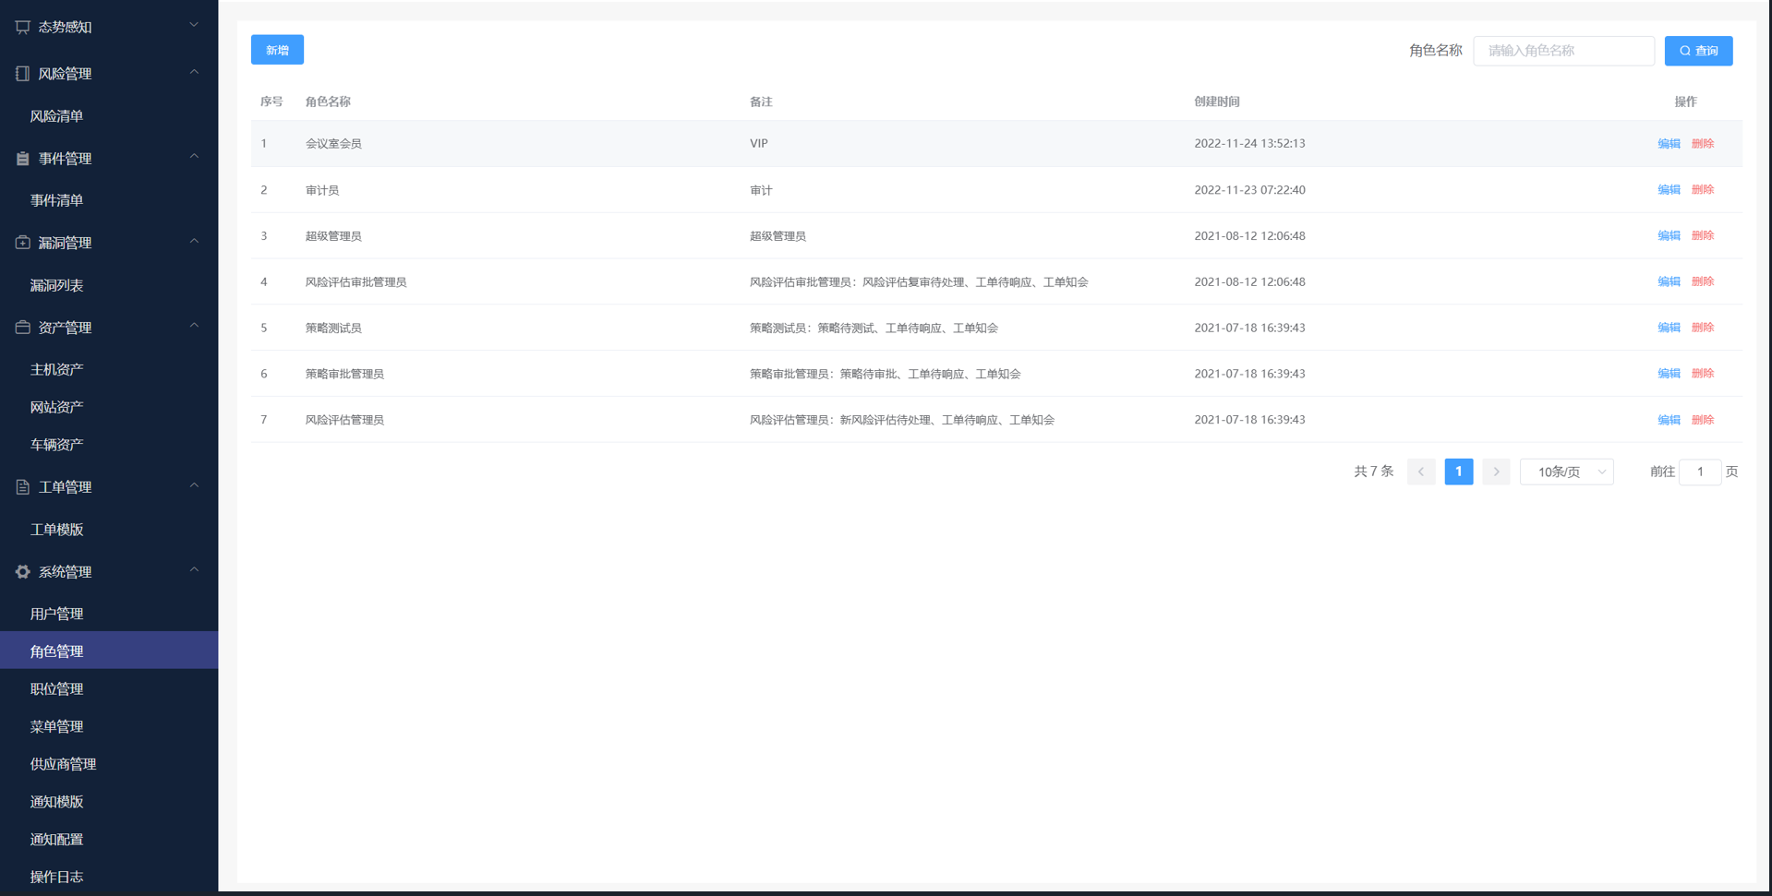
Task: Collapse the 漏洞管理 menu chevron
Action: [x=194, y=241]
